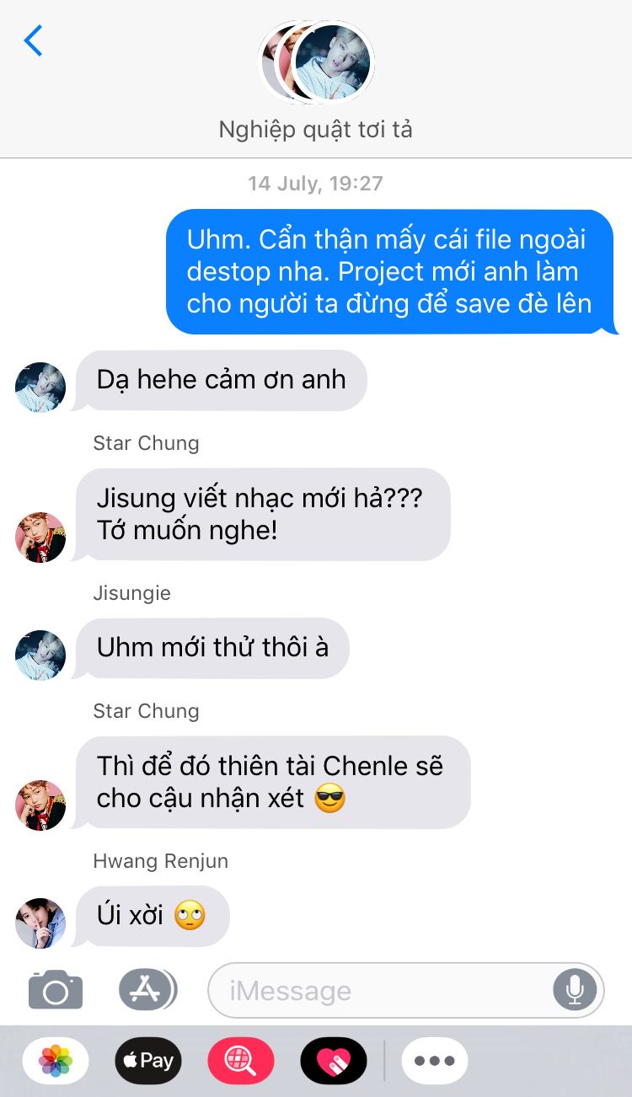Select the "Jisung viết nhạc mới hả???" bubble

pyautogui.click(x=263, y=514)
